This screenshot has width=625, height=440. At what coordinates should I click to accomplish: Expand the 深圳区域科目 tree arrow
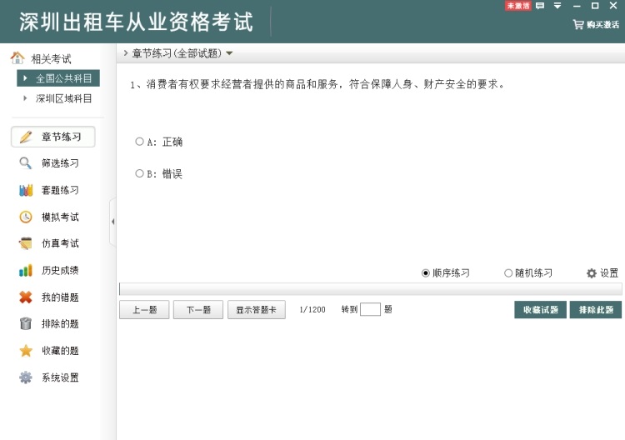pos(25,98)
